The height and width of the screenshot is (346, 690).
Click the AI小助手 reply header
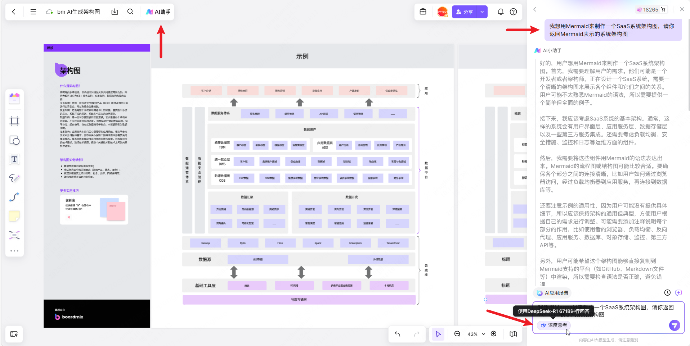point(548,51)
